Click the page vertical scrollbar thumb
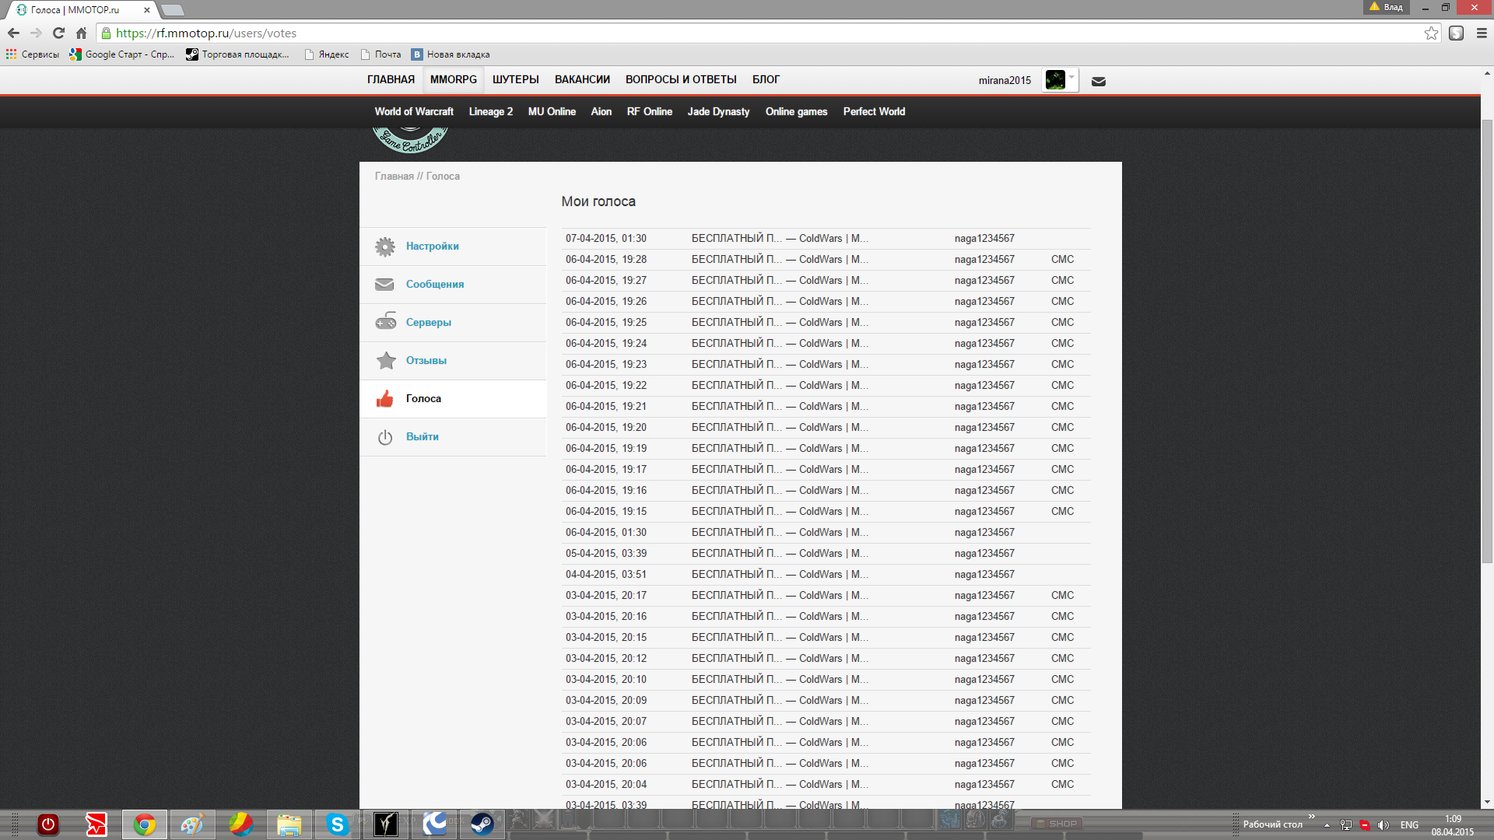This screenshot has height=840, width=1494. pyautogui.click(x=1487, y=342)
